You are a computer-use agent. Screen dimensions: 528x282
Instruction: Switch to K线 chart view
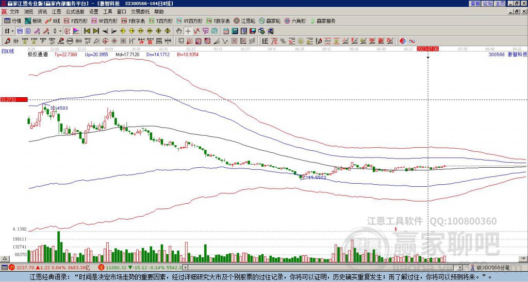click(53, 21)
